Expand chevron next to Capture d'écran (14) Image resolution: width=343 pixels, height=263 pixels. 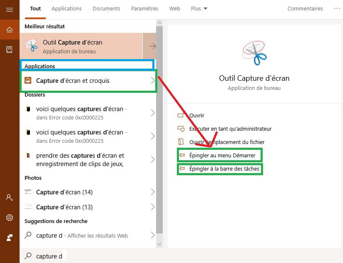153,192
